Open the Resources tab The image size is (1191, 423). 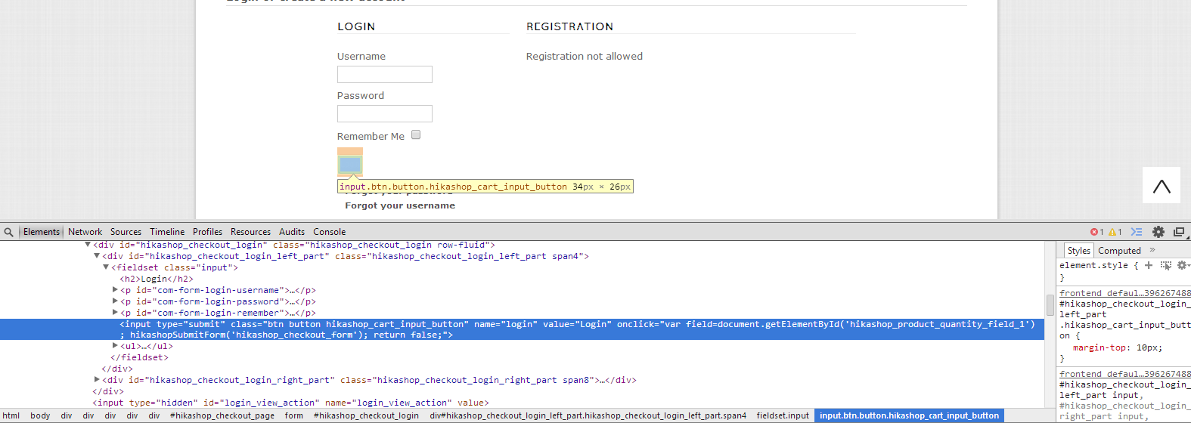coord(250,232)
